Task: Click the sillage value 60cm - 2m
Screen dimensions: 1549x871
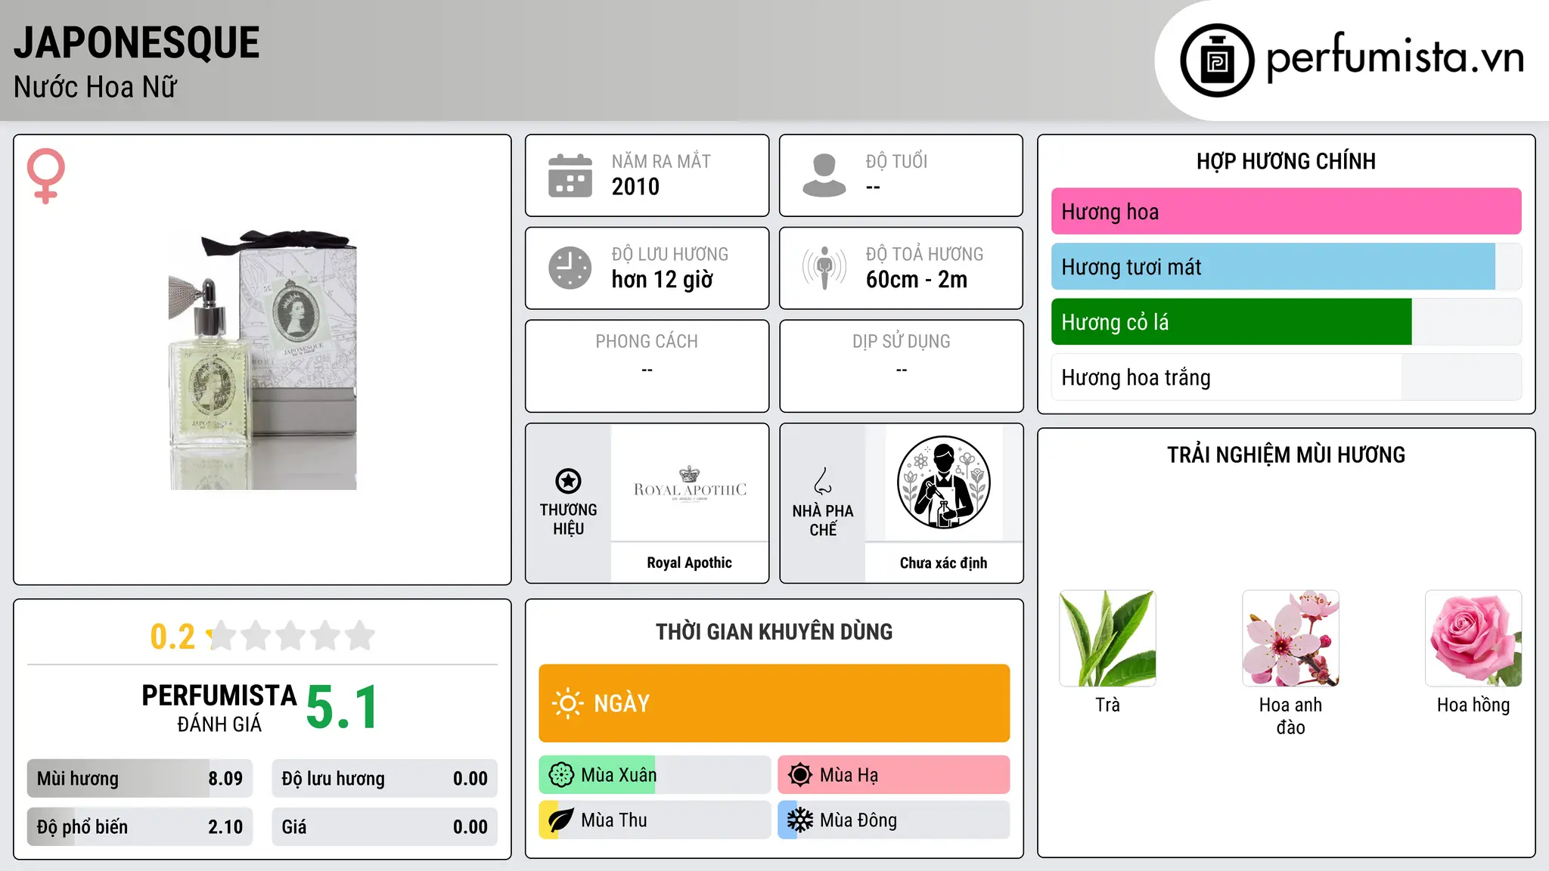Action: pyautogui.click(x=917, y=280)
